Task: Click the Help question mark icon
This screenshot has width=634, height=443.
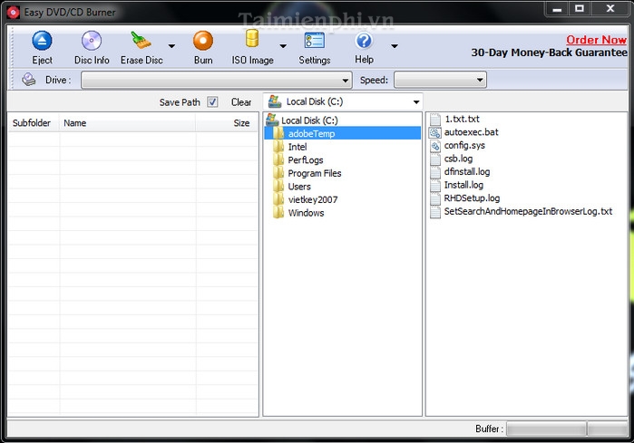Action: (x=364, y=41)
